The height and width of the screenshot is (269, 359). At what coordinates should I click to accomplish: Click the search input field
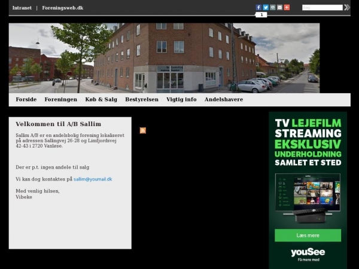tap(322, 8)
